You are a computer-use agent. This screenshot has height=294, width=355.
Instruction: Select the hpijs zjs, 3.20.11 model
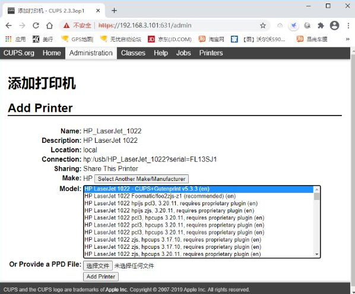[x=198, y=211]
